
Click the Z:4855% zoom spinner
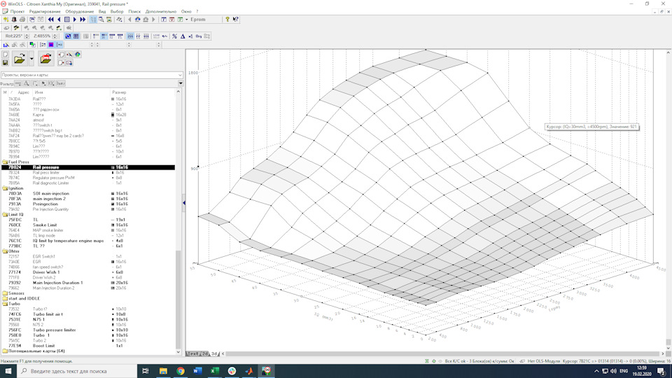[55, 36]
